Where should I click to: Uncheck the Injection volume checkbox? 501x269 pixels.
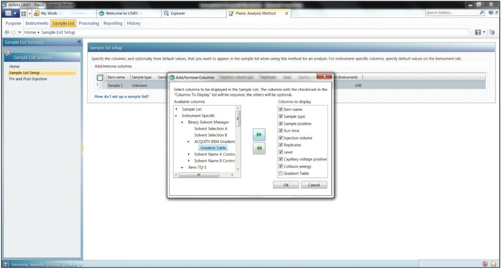pos(281,138)
